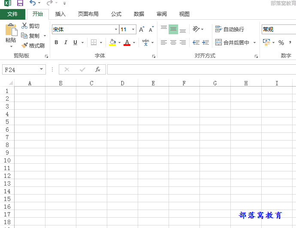The image size is (296, 228).
Task: Click the Redo arrow icon
Action: 50,3
